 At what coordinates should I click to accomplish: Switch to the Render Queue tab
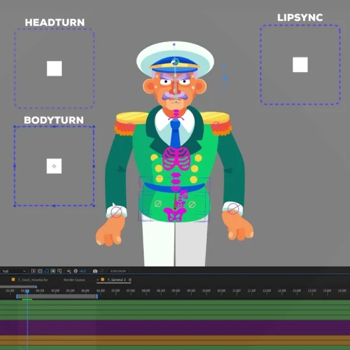point(74,280)
